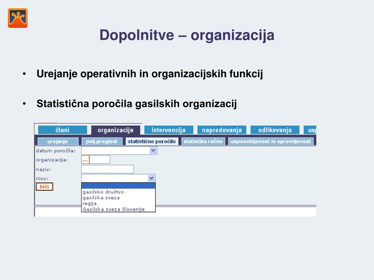
Task: Select the organizacija tab
Action: [115, 130]
